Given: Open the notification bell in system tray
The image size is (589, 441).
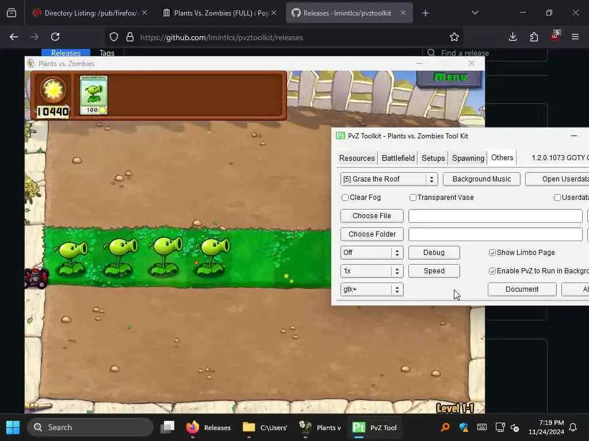Looking at the screenshot, I should [573, 427].
